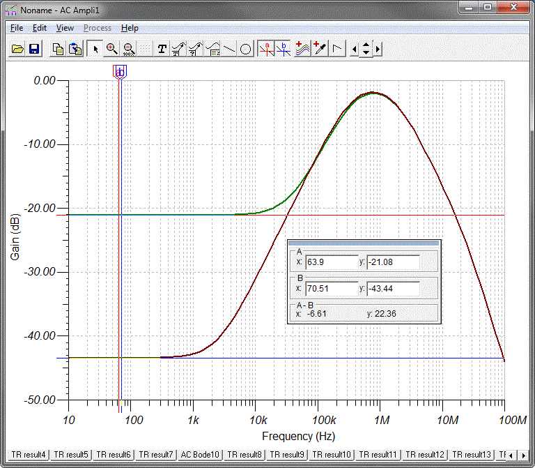535x468 pixels.
Task: Click the Save diskette icon
Action: [x=33, y=49]
